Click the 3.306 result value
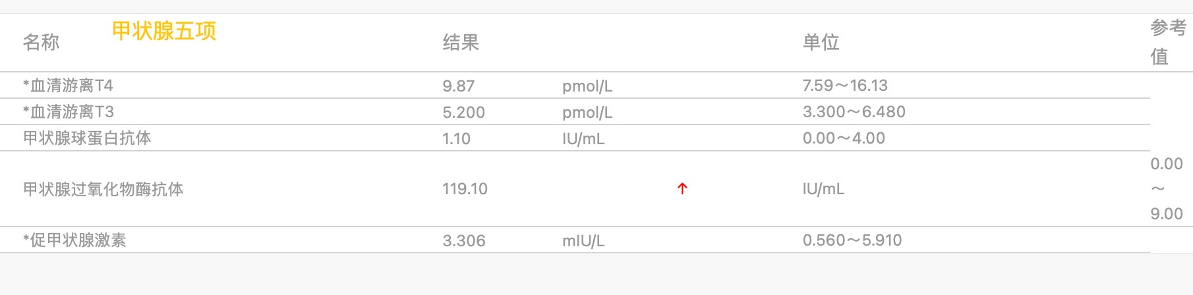The width and height of the screenshot is (1193, 295). (x=463, y=241)
